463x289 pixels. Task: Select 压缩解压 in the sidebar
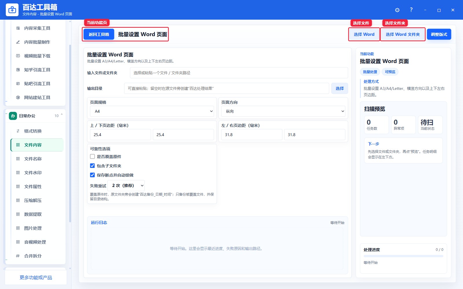[37, 201]
